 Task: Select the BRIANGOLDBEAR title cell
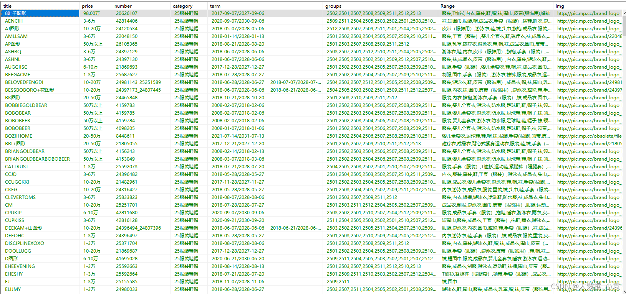(x=40, y=151)
